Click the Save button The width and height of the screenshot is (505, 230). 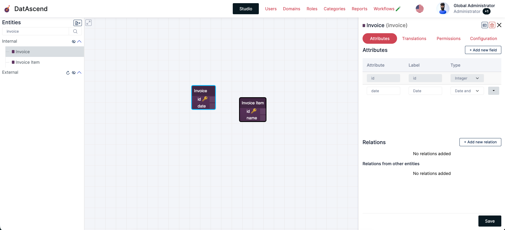[489, 221]
